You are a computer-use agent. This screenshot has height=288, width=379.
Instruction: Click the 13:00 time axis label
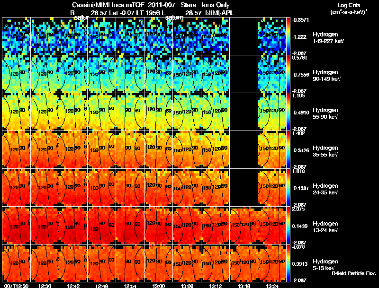click(159, 286)
